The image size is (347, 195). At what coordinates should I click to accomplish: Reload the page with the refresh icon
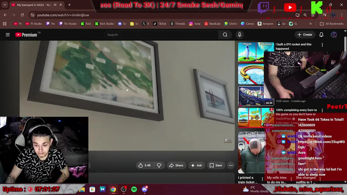22,15
